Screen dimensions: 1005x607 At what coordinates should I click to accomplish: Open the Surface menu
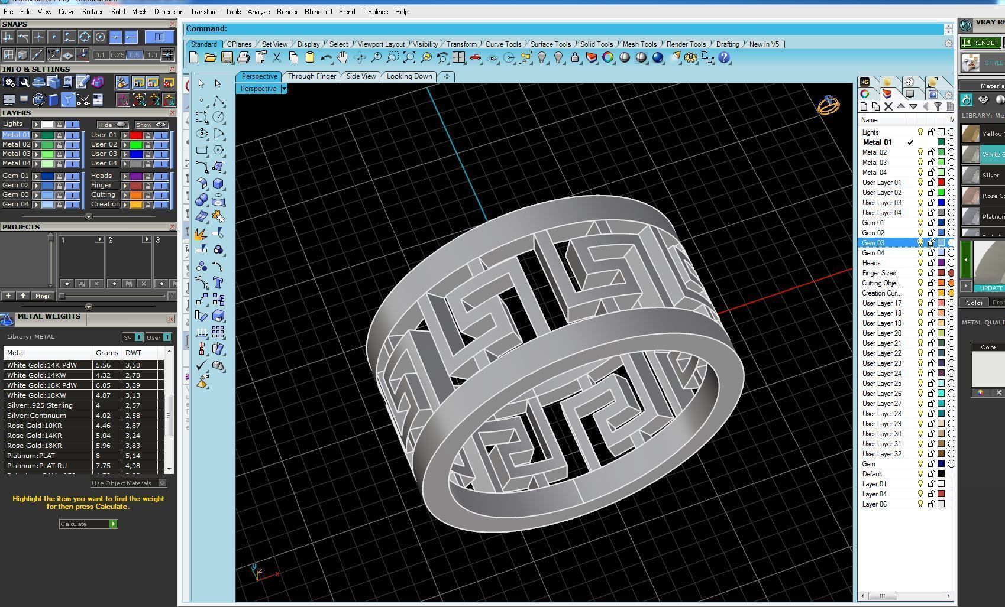pos(93,11)
